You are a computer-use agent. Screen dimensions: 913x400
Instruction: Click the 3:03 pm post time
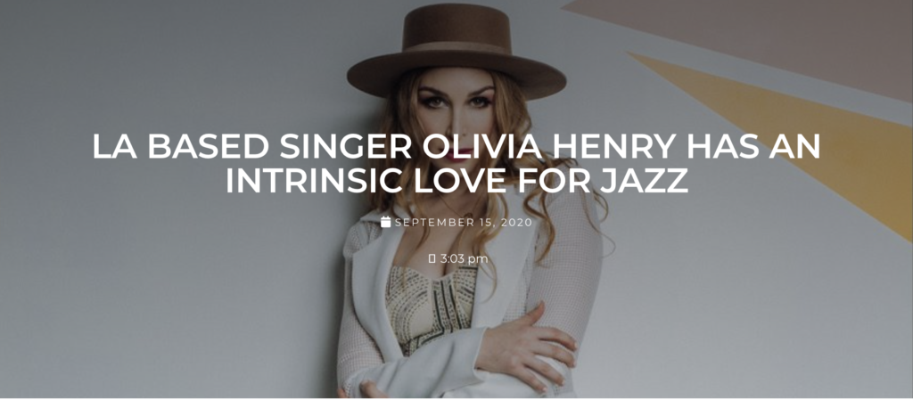pyautogui.click(x=464, y=258)
